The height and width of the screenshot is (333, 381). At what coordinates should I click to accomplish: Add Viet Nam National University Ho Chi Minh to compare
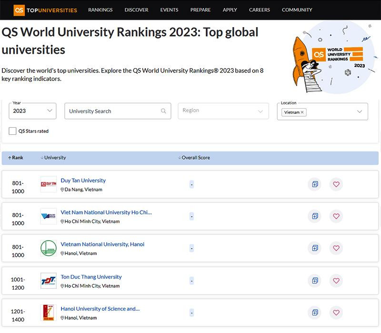click(x=314, y=216)
